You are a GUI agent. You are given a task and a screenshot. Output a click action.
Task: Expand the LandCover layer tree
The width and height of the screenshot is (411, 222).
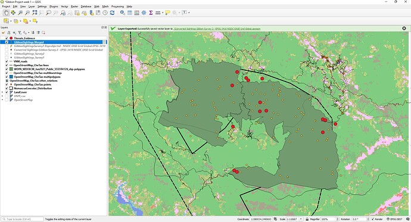coord(2,92)
